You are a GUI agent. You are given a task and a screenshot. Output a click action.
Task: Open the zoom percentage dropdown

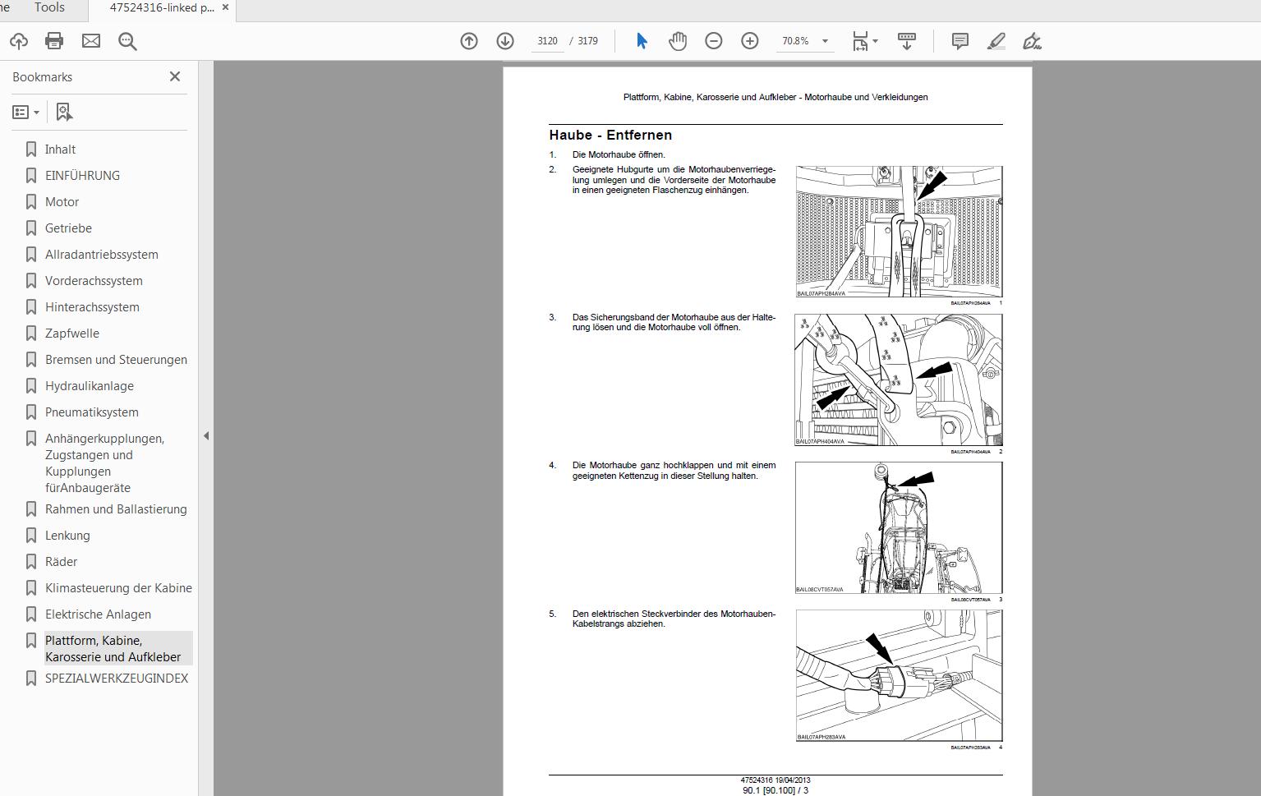click(826, 40)
